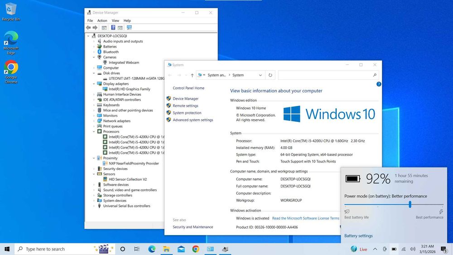Screen dimensions: 453x255
Task: Select the Integrated Webcam device
Action: [124, 63]
